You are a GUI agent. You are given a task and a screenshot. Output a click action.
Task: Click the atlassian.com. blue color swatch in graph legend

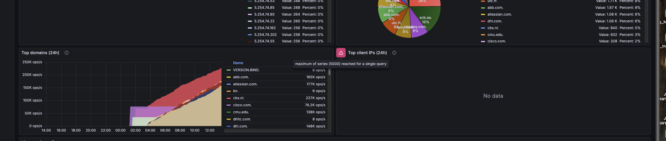(x=229, y=84)
